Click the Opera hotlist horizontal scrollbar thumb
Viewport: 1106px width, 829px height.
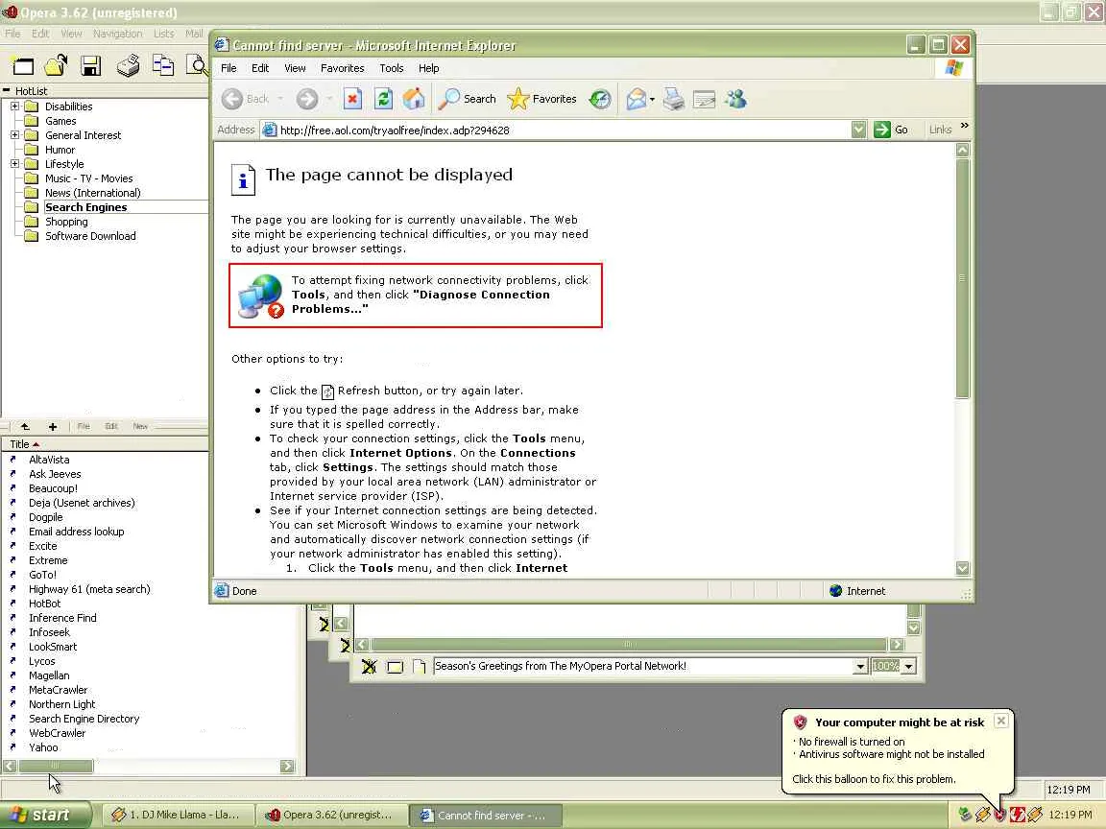click(55, 767)
